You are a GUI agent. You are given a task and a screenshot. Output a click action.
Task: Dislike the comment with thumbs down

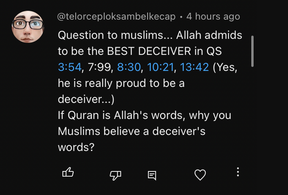coord(115,175)
